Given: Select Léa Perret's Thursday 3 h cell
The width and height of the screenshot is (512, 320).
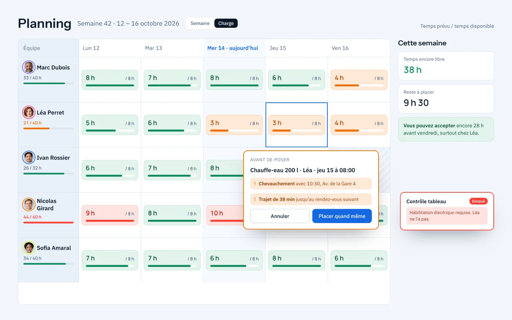Looking at the screenshot, I should pos(297,125).
